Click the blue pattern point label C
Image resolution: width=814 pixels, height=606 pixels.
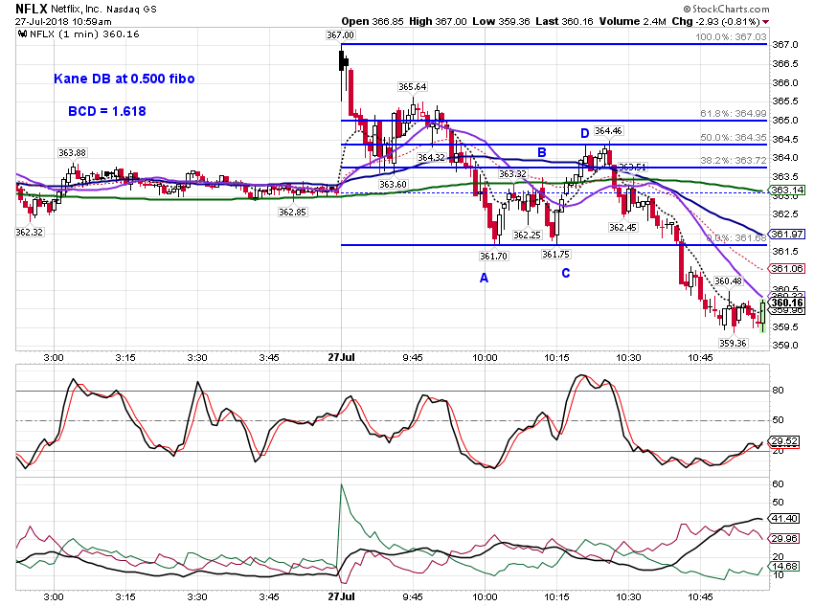[x=566, y=273]
